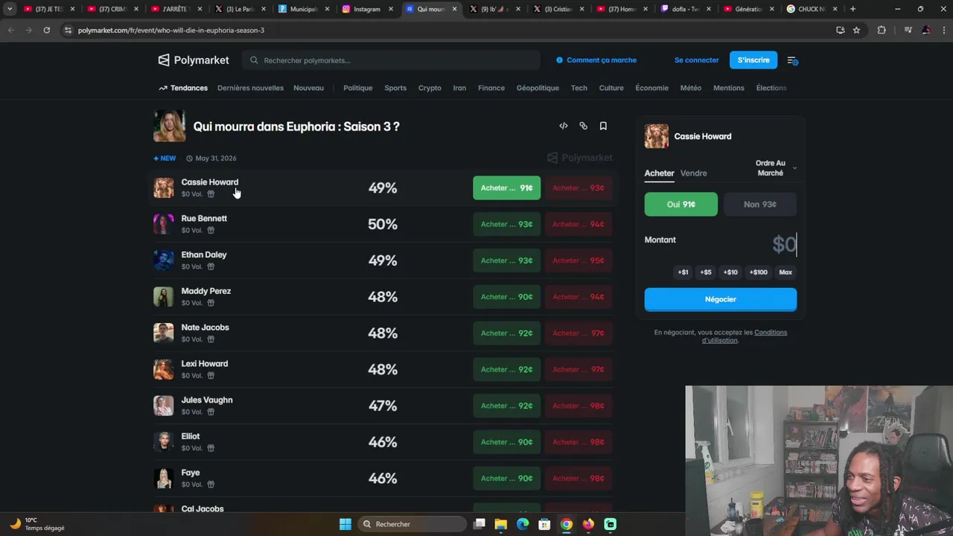Image resolution: width=953 pixels, height=536 pixels.
Task: Select Oui 91¢ outcome
Action: [681, 204]
